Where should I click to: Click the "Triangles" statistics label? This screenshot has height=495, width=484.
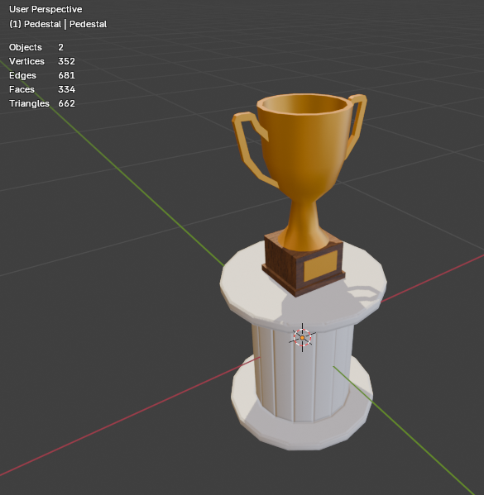[29, 103]
